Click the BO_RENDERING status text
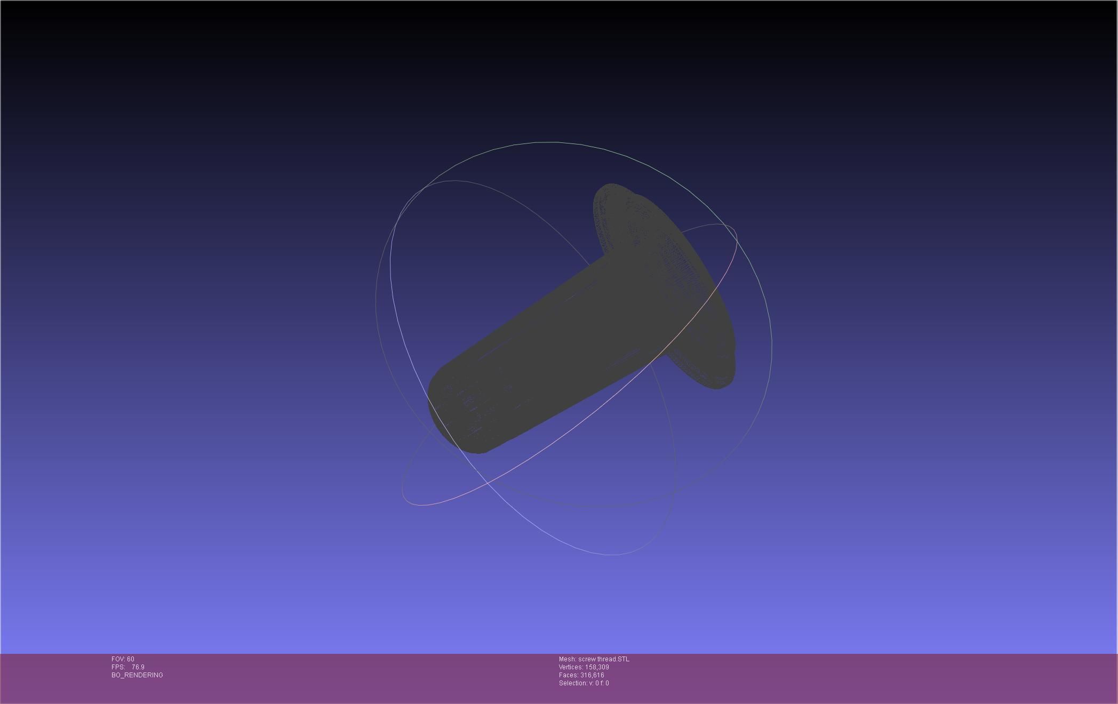Viewport: 1118px width, 704px height. [137, 675]
